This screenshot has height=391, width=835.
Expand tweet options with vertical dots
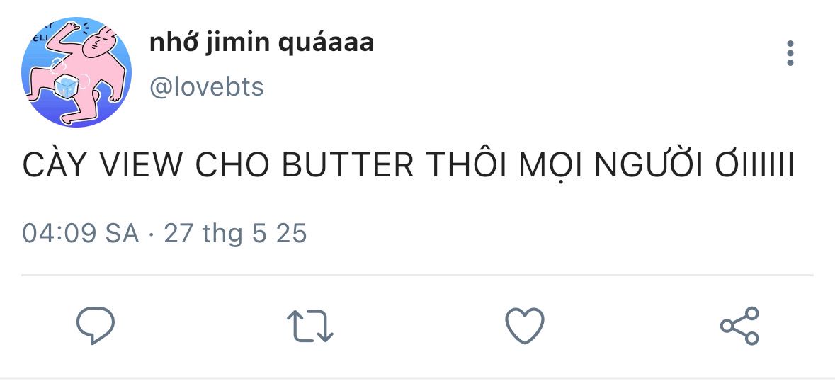tap(790, 54)
